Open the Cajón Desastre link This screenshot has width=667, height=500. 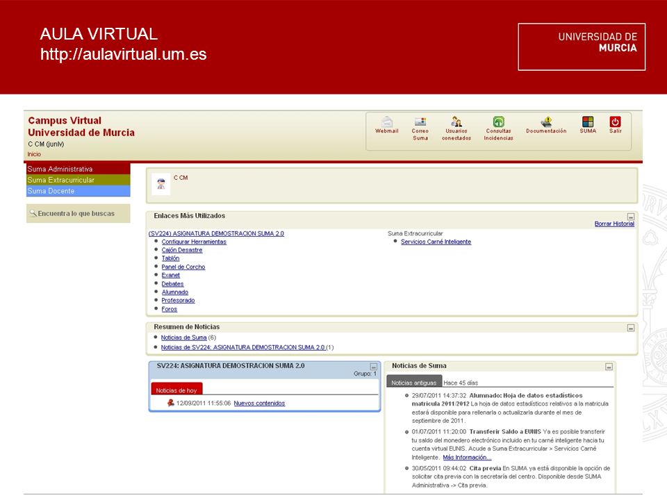point(182,250)
